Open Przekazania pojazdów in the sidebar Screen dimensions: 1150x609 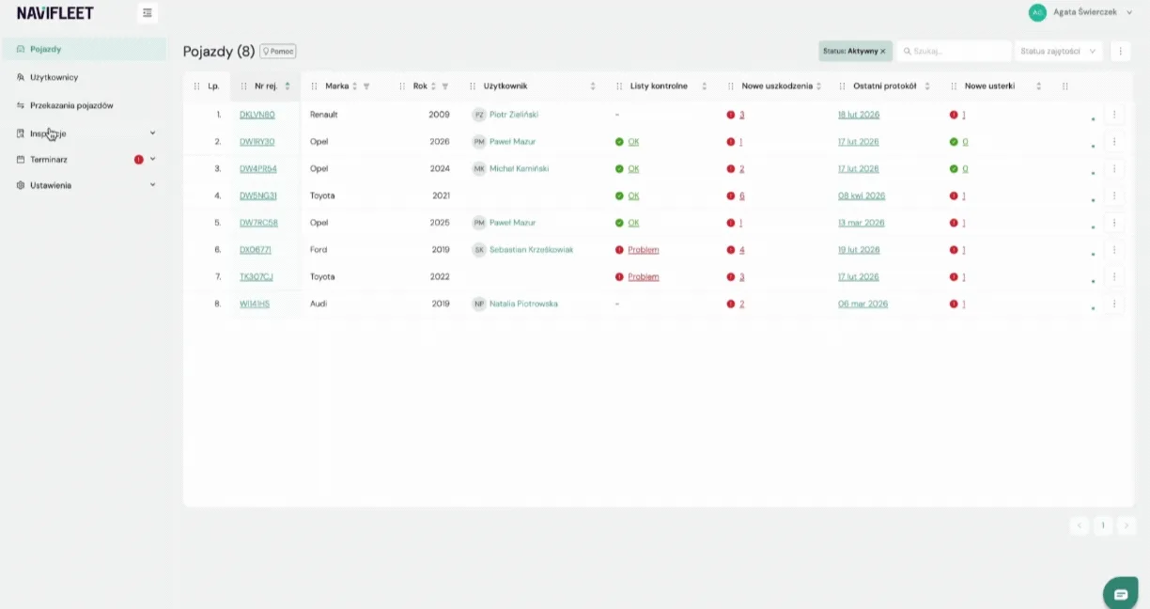(x=71, y=105)
